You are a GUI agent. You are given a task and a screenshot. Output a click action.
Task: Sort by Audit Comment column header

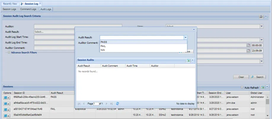coord(113,66)
